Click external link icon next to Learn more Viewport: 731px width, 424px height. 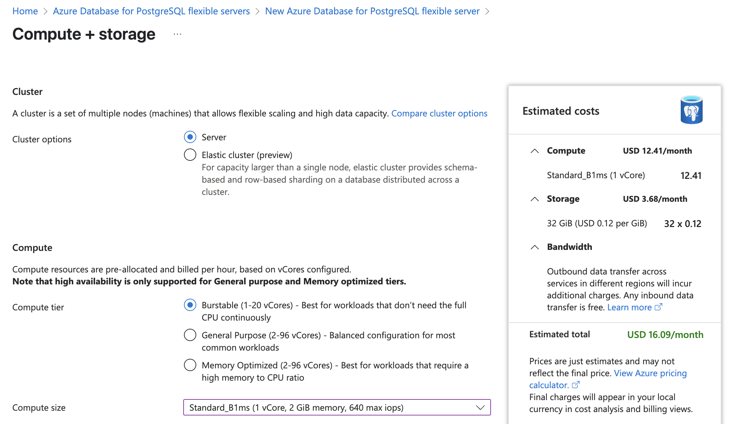pyautogui.click(x=659, y=307)
